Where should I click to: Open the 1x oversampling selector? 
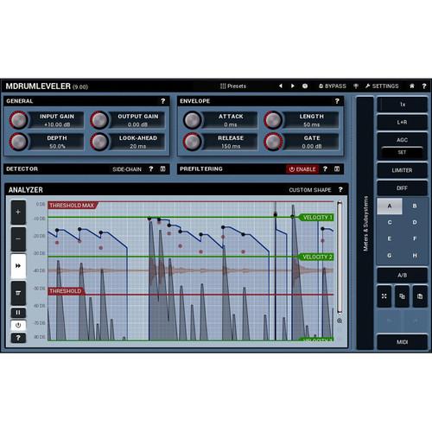click(x=402, y=105)
